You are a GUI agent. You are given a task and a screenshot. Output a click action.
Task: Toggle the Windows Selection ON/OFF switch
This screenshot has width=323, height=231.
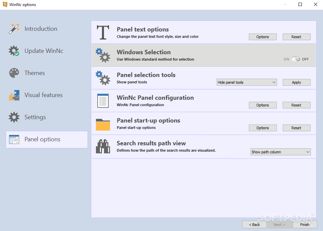click(x=296, y=59)
